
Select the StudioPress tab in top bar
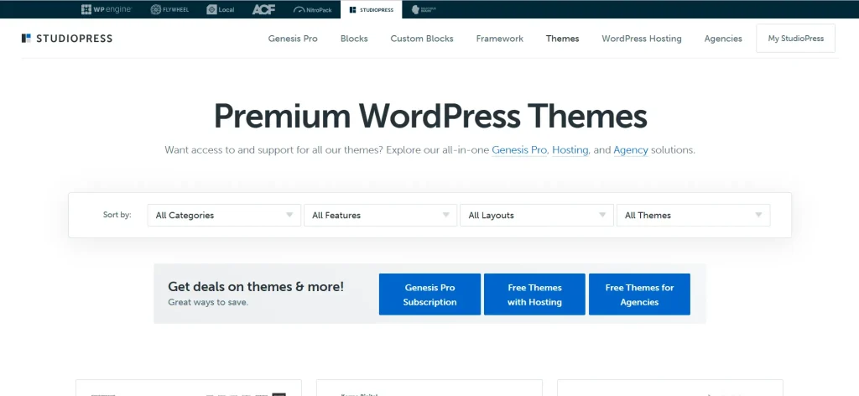coord(371,9)
